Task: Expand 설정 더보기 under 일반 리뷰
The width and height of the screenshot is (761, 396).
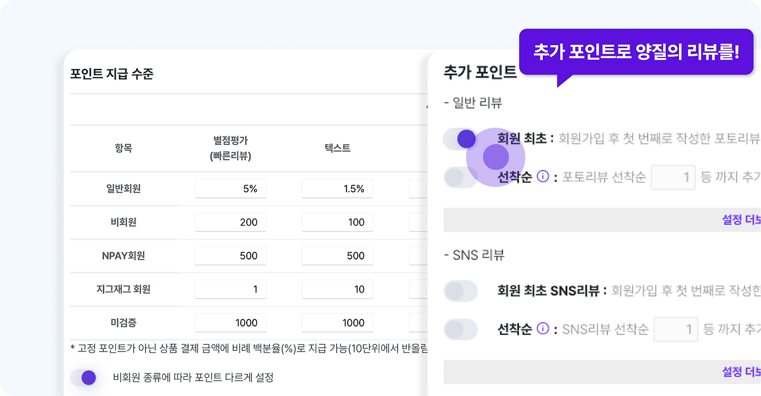Action: point(741,220)
